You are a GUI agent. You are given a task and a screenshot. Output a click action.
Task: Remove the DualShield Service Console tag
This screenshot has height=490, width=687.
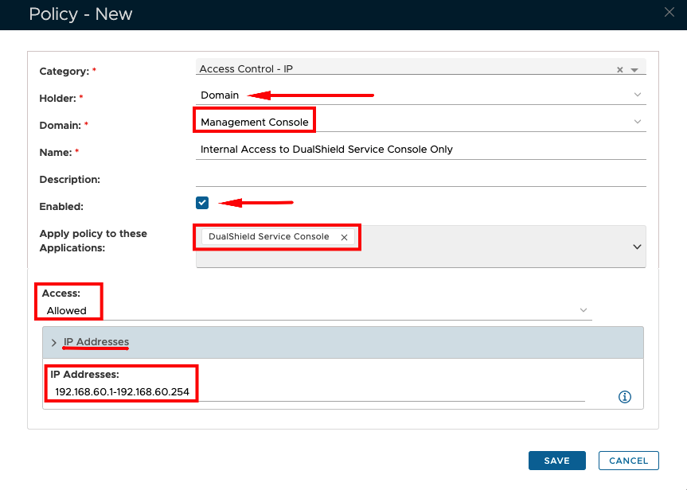[344, 237]
